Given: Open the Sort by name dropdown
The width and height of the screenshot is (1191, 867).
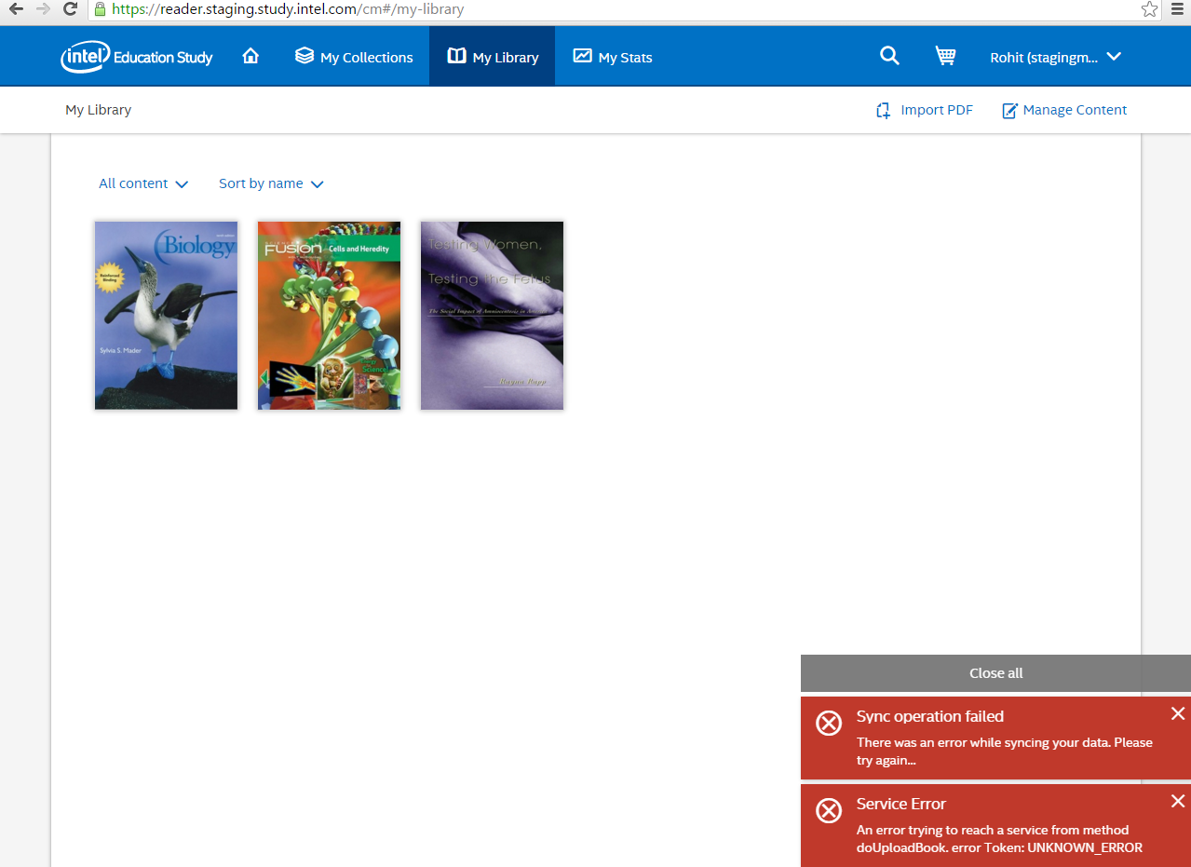Looking at the screenshot, I should (271, 183).
